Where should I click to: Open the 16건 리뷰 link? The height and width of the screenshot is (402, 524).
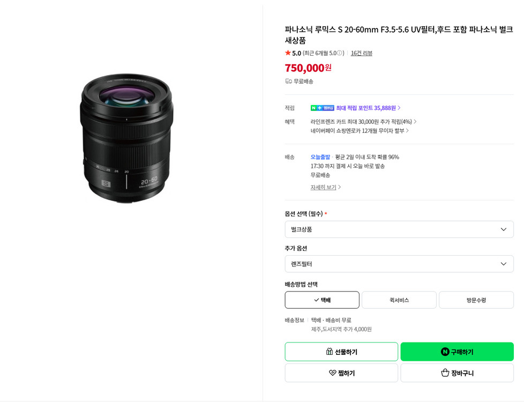[x=361, y=53]
